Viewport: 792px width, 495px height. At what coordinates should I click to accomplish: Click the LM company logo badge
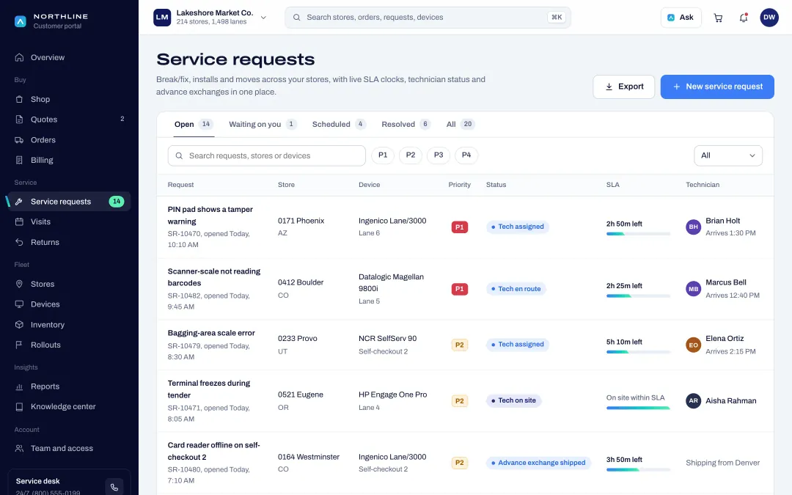point(162,17)
